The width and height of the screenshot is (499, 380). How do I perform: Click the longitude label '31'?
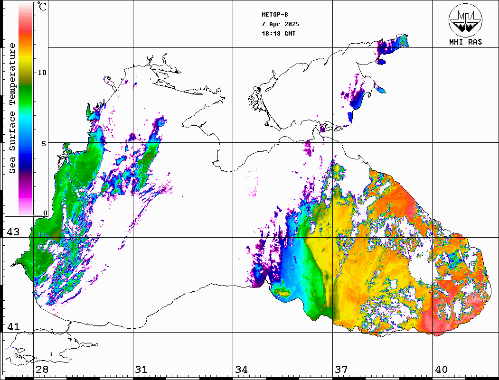coord(141,369)
